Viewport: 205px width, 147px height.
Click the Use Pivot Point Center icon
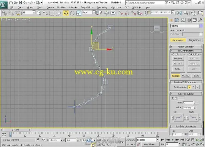99,13
